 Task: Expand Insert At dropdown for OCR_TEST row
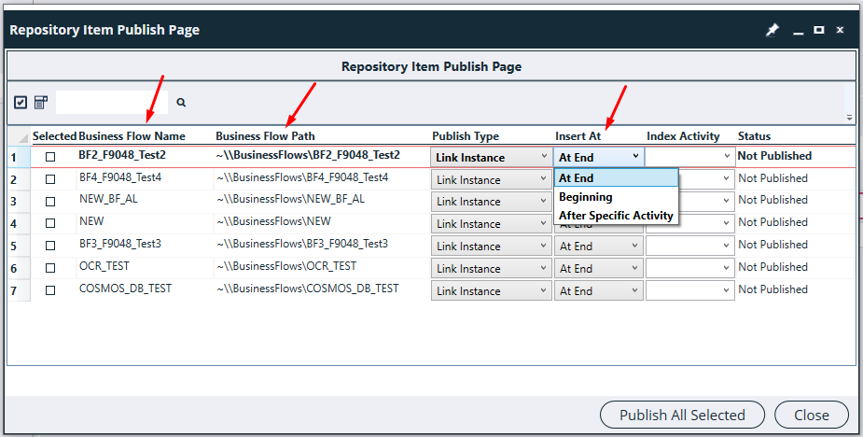tap(598, 269)
